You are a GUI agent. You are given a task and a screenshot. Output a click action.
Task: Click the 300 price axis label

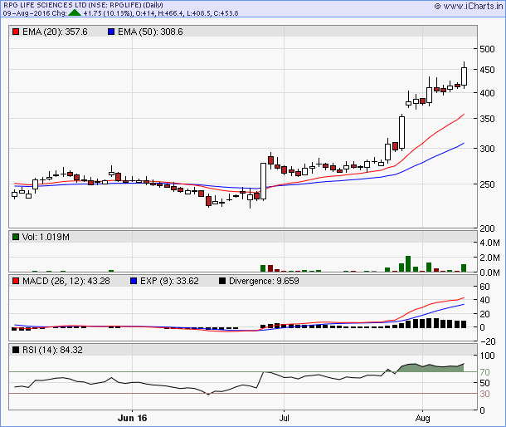487,149
